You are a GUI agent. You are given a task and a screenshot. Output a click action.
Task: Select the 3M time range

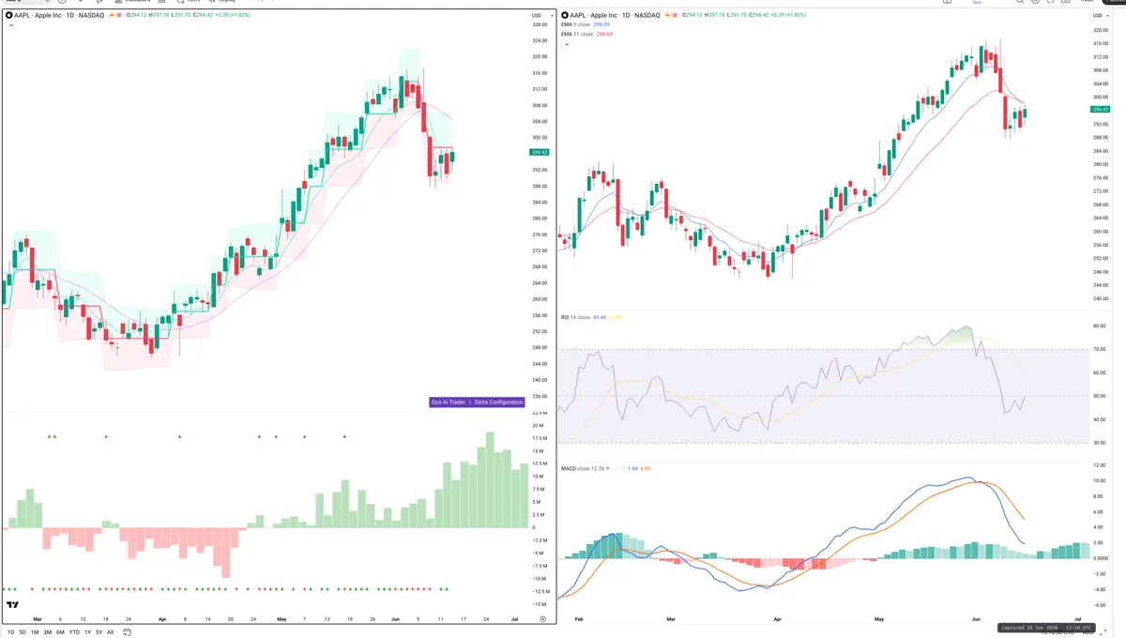click(48, 632)
